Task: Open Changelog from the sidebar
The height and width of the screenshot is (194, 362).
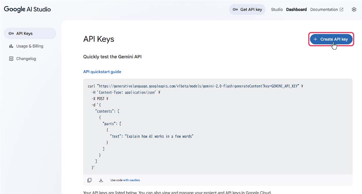Action: pos(26,59)
